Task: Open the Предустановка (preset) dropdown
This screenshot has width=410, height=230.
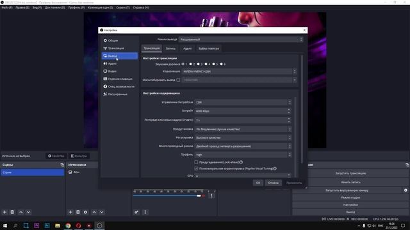Action: click(243, 129)
